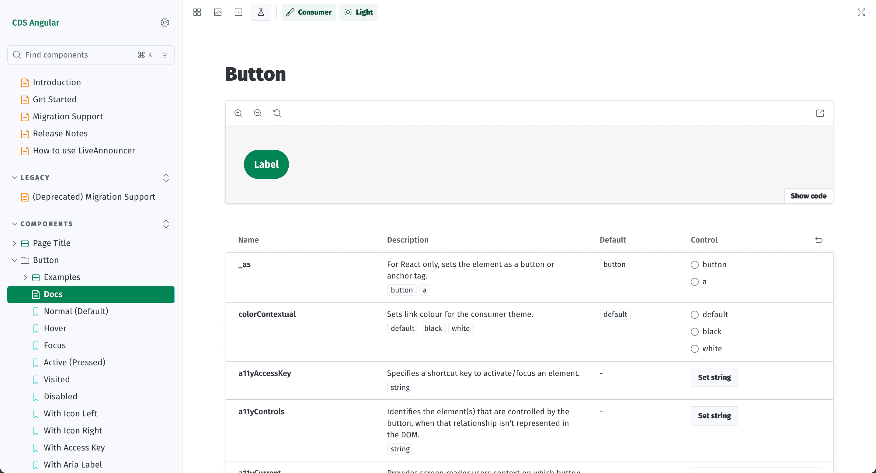Open the CDS Angular home link
The width and height of the screenshot is (876, 473).
pyautogui.click(x=36, y=23)
